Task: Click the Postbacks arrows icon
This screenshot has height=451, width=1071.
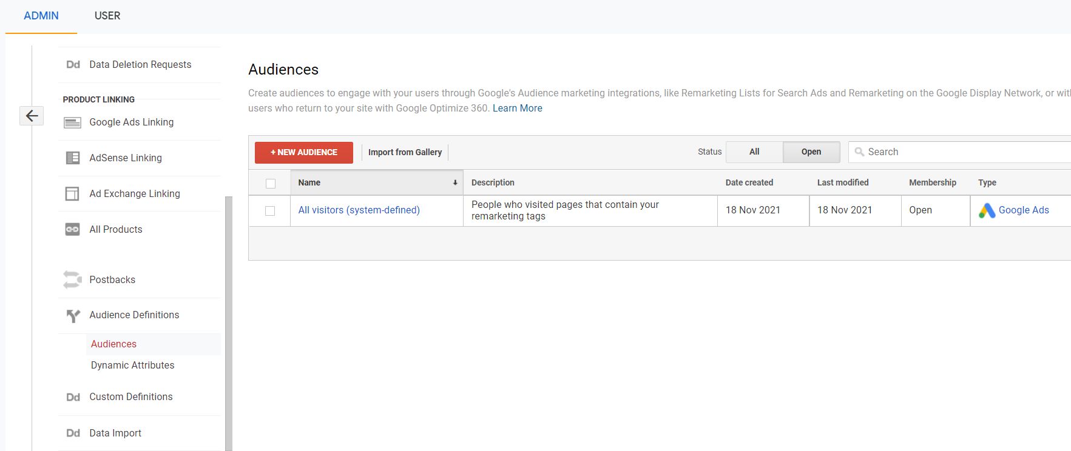Action: (72, 279)
